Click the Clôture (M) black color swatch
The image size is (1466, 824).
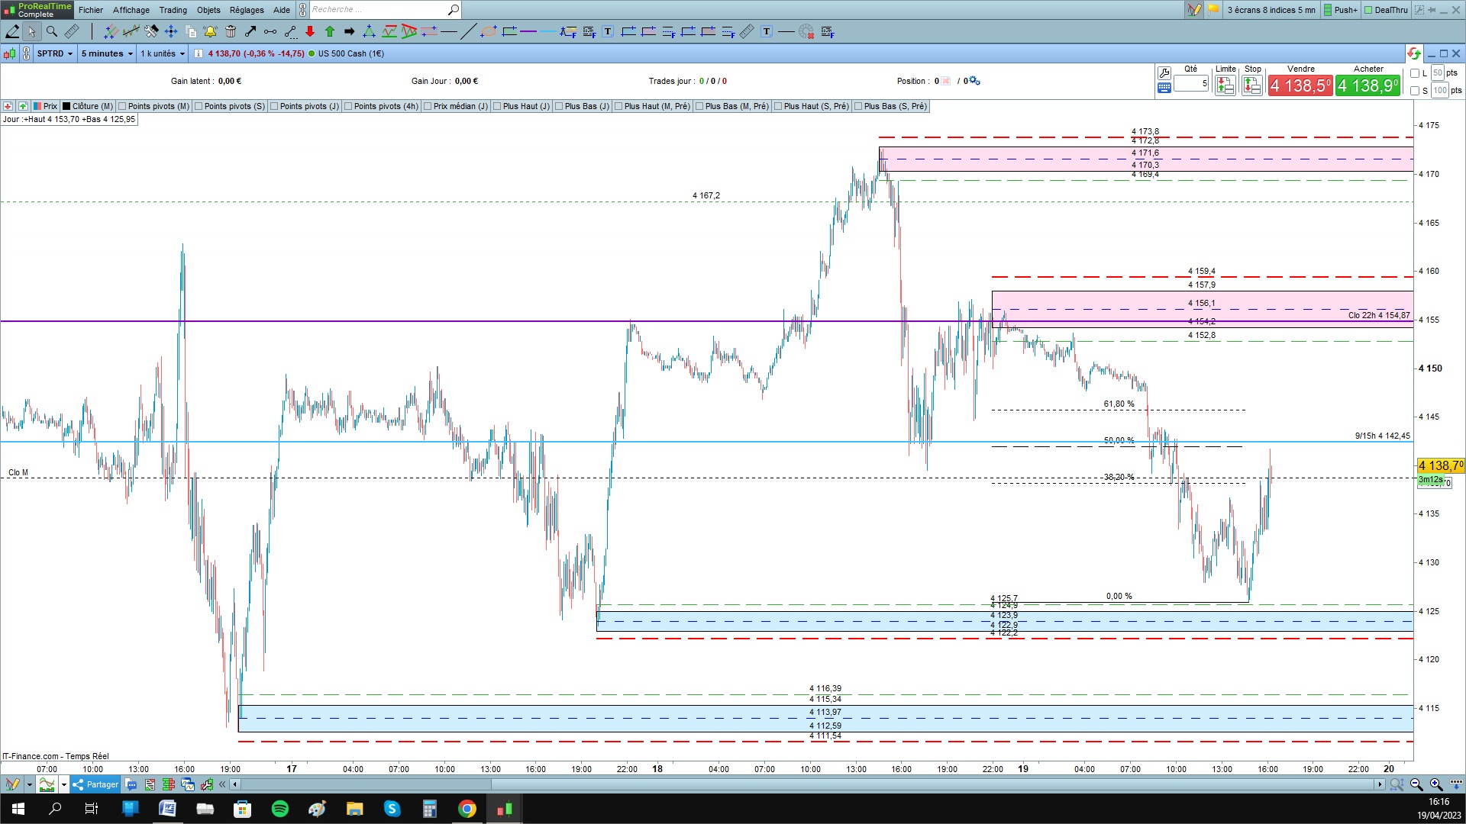pos(66,106)
